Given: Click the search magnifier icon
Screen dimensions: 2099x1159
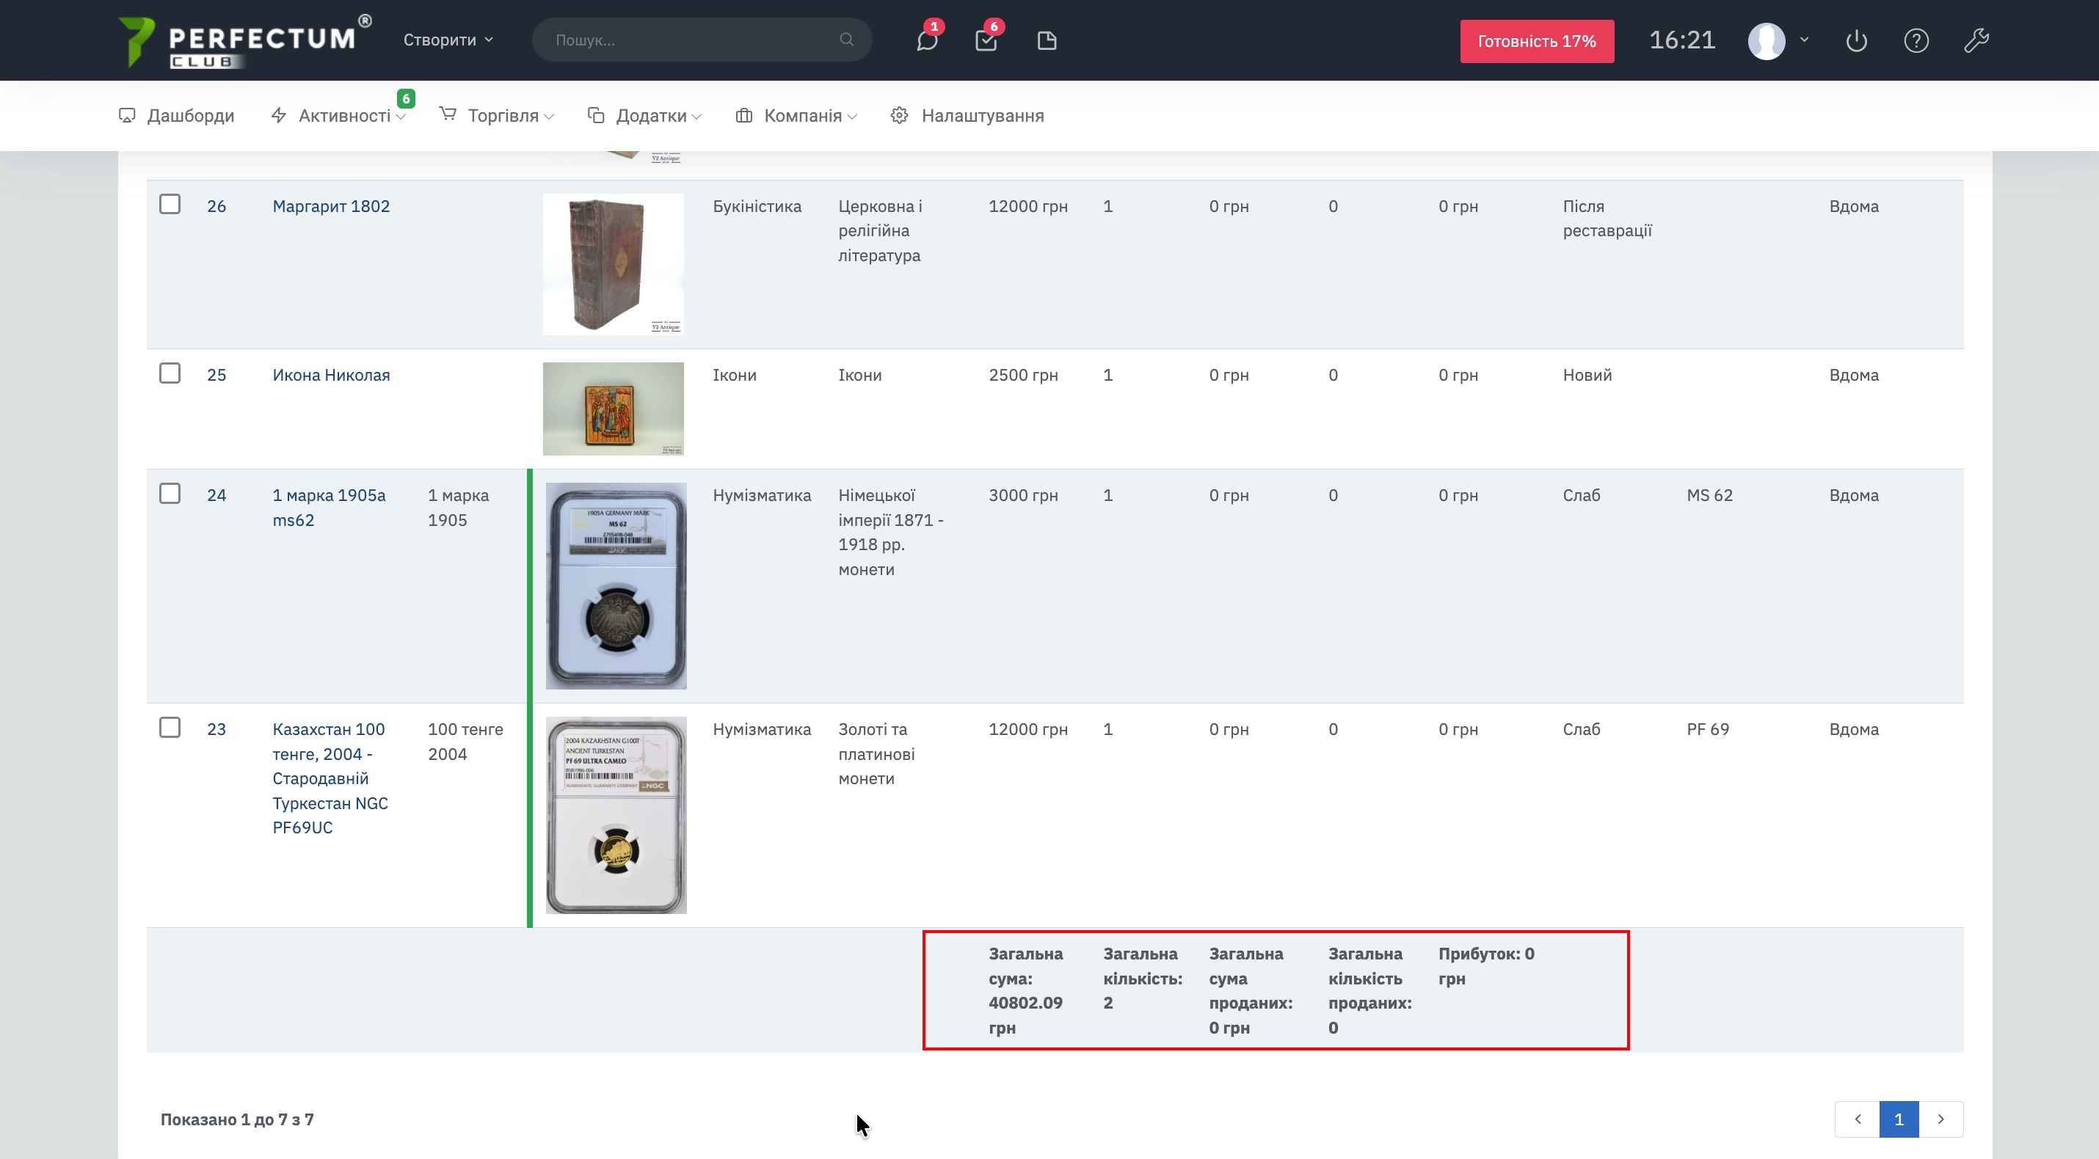Looking at the screenshot, I should pyautogui.click(x=847, y=40).
